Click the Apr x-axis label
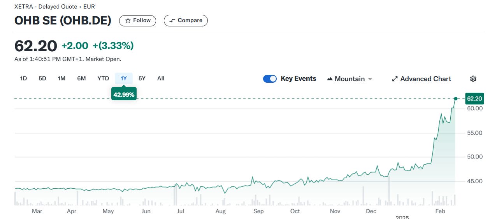The height and width of the screenshot is (219, 490). point(72,211)
